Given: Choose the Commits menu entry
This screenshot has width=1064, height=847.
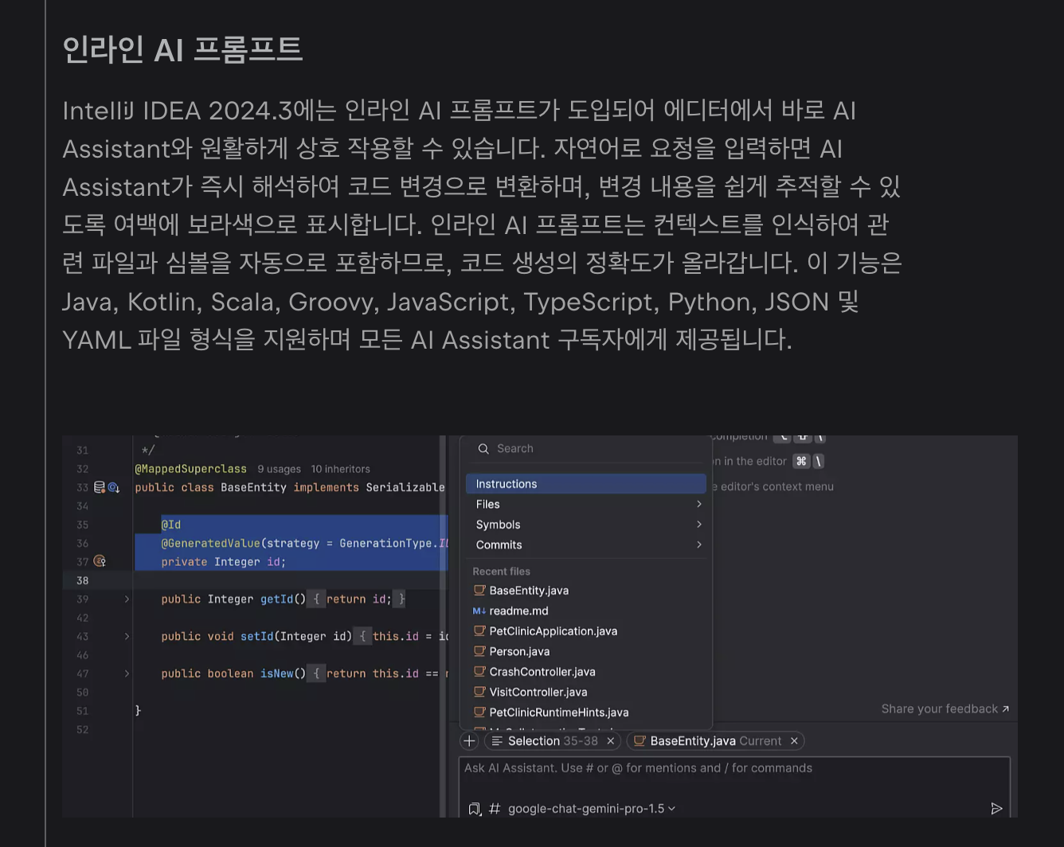Looking at the screenshot, I should 586,545.
